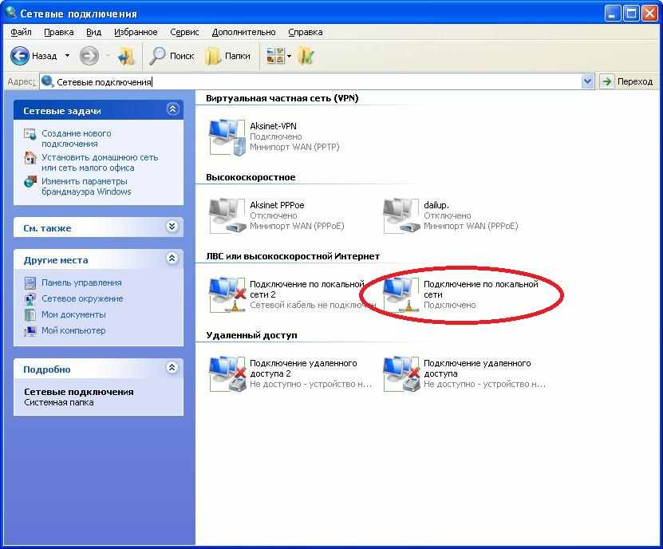Open Мой компьютер link

pyautogui.click(x=73, y=330)
